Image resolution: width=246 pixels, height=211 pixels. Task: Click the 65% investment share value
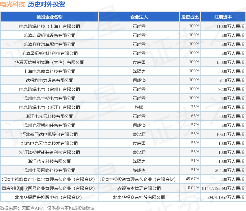point(195,116)
